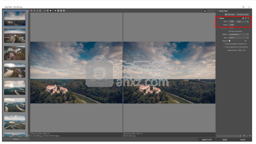Viewport: 256px width, 144px height.
Task: Select first thumbnail with castle and sky
Action: tap(15, 18)
